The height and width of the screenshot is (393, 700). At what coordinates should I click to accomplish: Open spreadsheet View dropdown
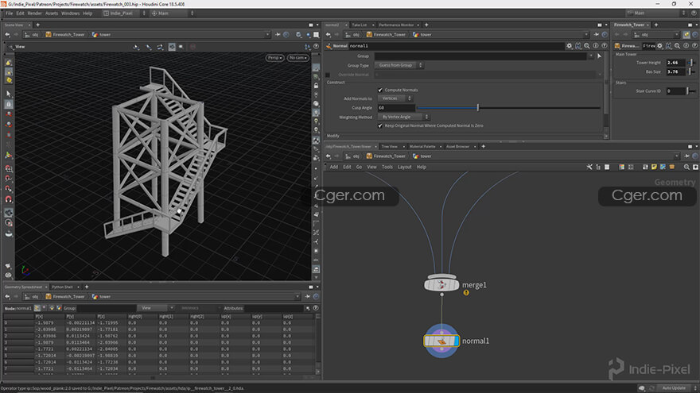154,308
